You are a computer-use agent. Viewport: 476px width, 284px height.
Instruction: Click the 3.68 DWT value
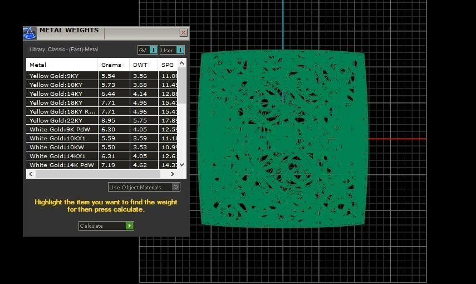(x=140, y=85)
